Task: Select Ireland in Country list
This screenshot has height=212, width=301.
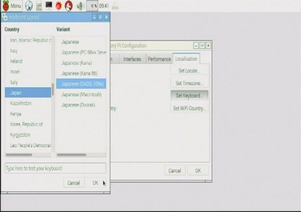Action: point(28,61)
